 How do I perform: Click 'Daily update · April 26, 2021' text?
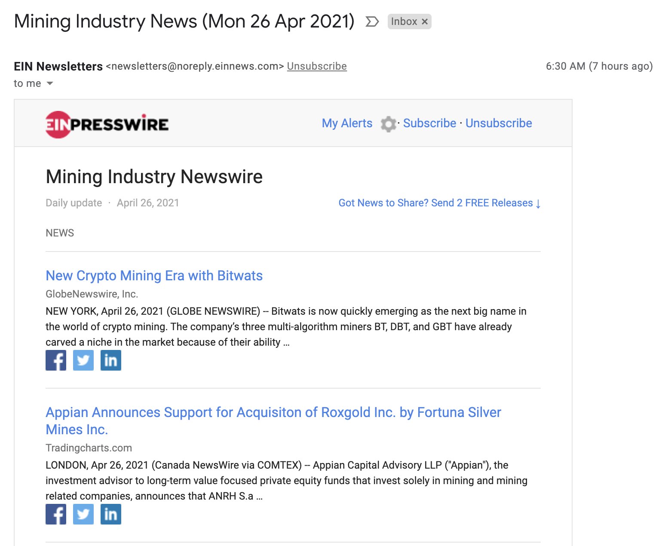[112, 203]
